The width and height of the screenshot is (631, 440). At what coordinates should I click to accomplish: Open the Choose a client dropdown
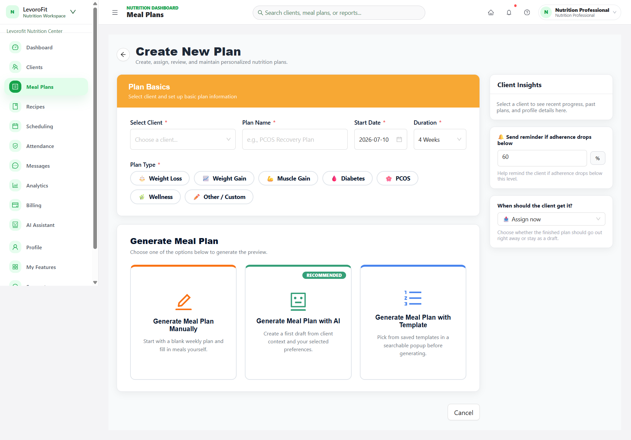click(183, 139)
